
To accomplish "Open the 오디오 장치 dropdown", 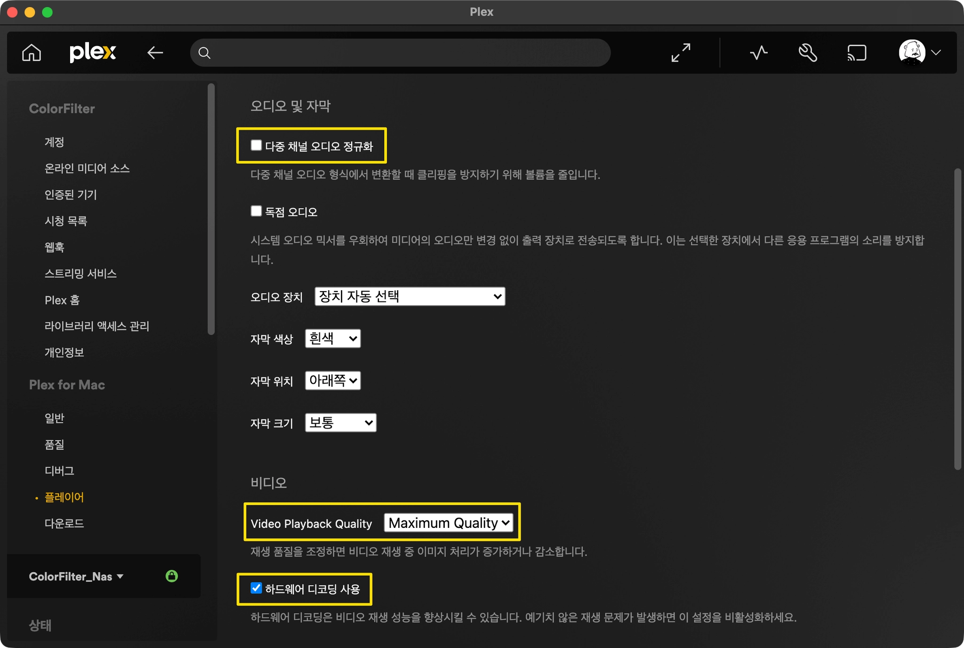I will point(410,296).
